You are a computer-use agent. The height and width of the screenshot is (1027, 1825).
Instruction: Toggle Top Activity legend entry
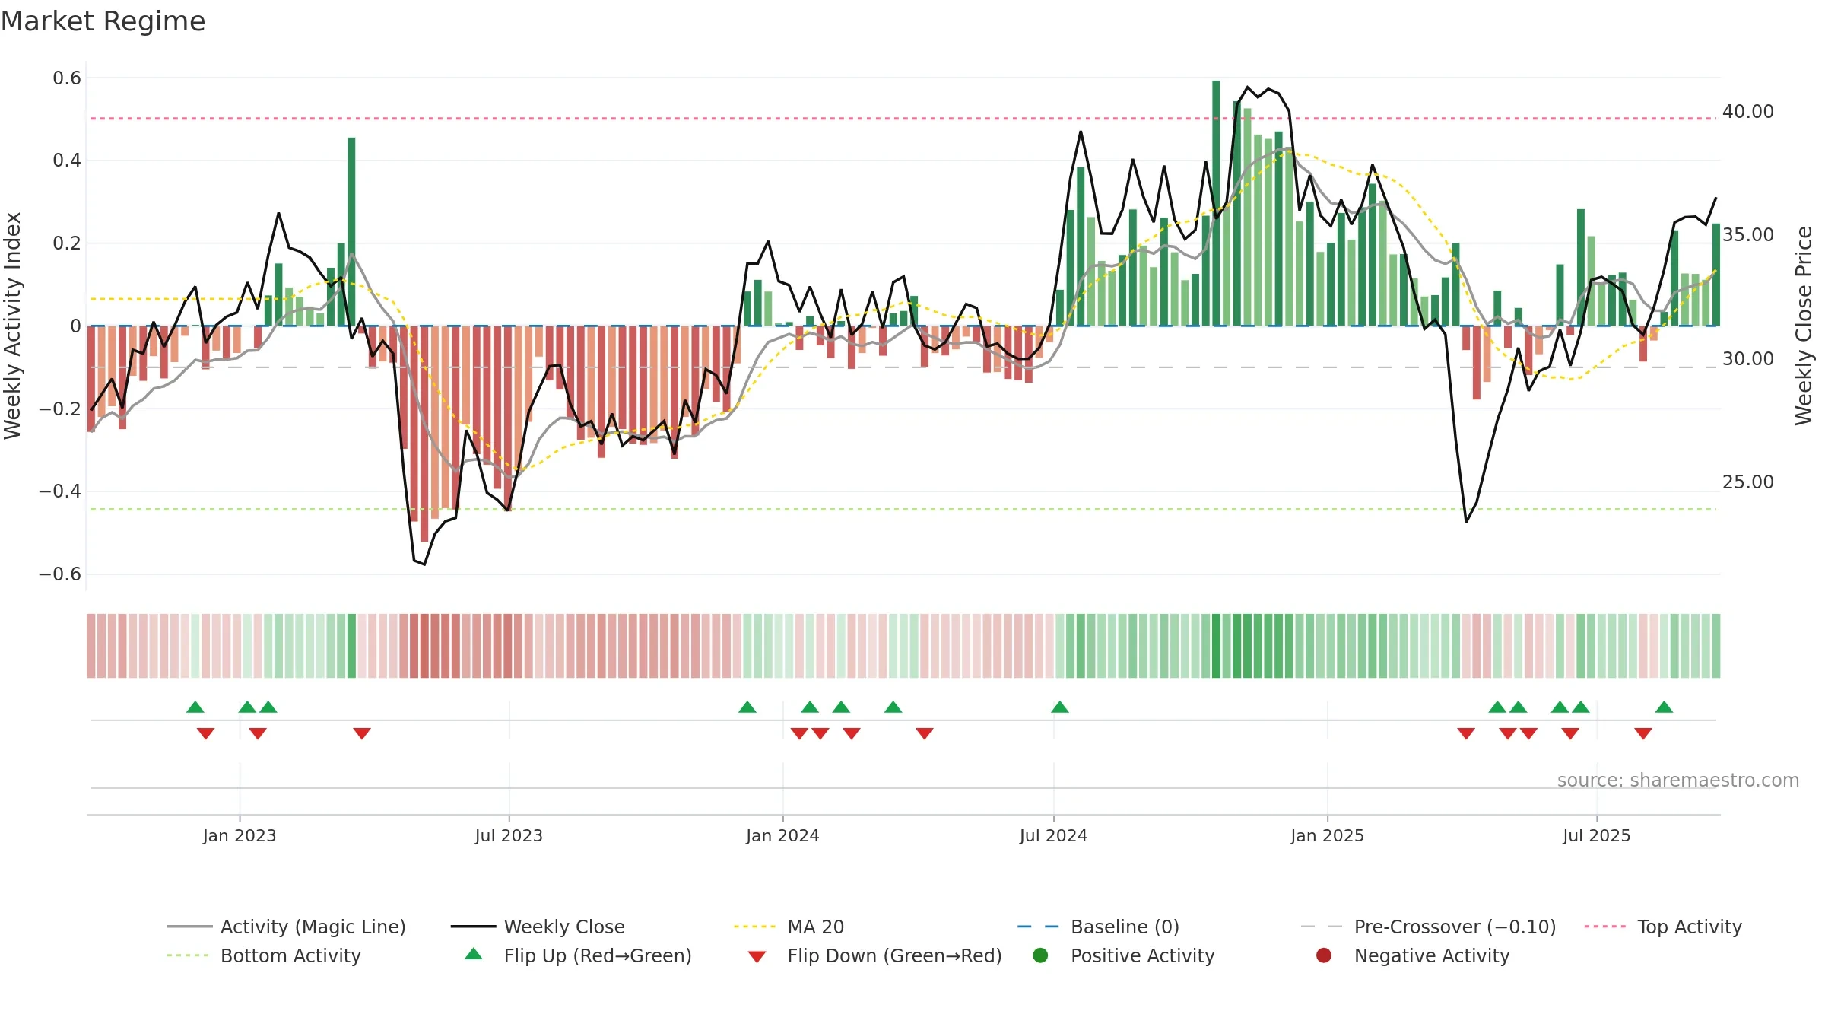pyautogui.click(x=1663, y=927)
